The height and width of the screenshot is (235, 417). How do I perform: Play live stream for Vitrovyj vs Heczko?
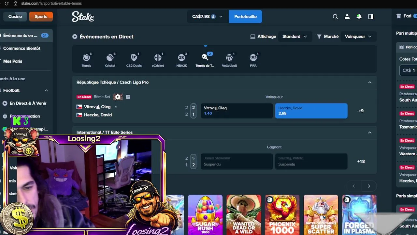118,97
